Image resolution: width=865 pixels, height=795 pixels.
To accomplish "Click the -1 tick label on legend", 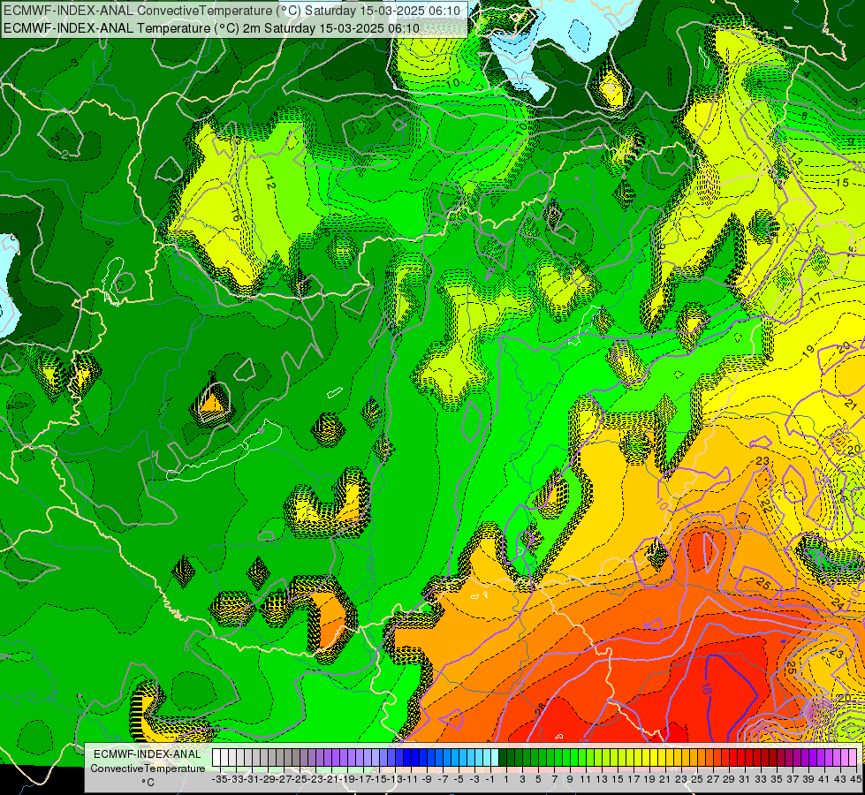I will [x=489, y=780].
